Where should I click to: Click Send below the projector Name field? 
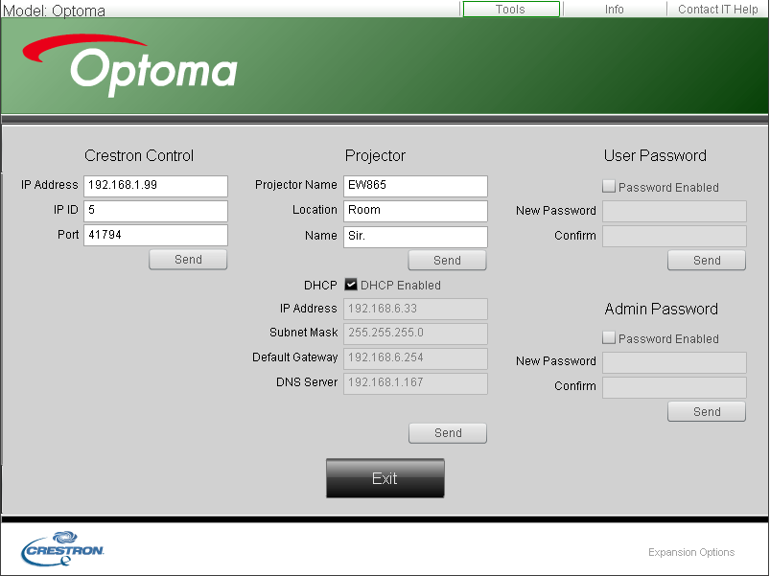coord(448,261)
